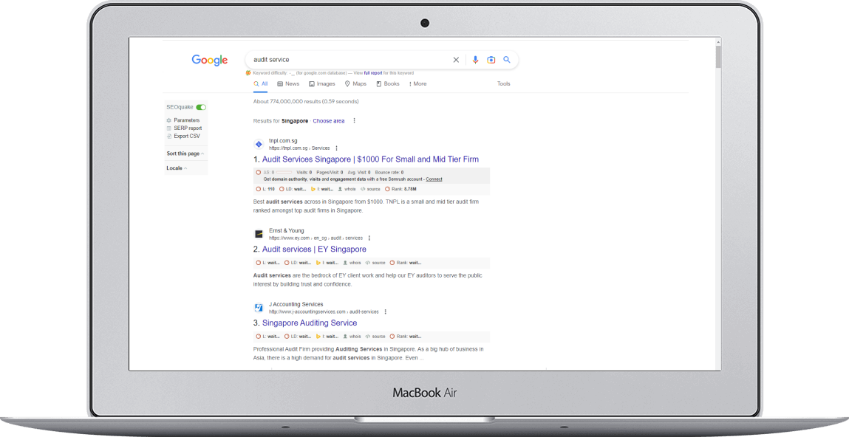Screen dimensions: 849x437
Task: Click the J Accounting Services favicon
Action: pos(259,308)
